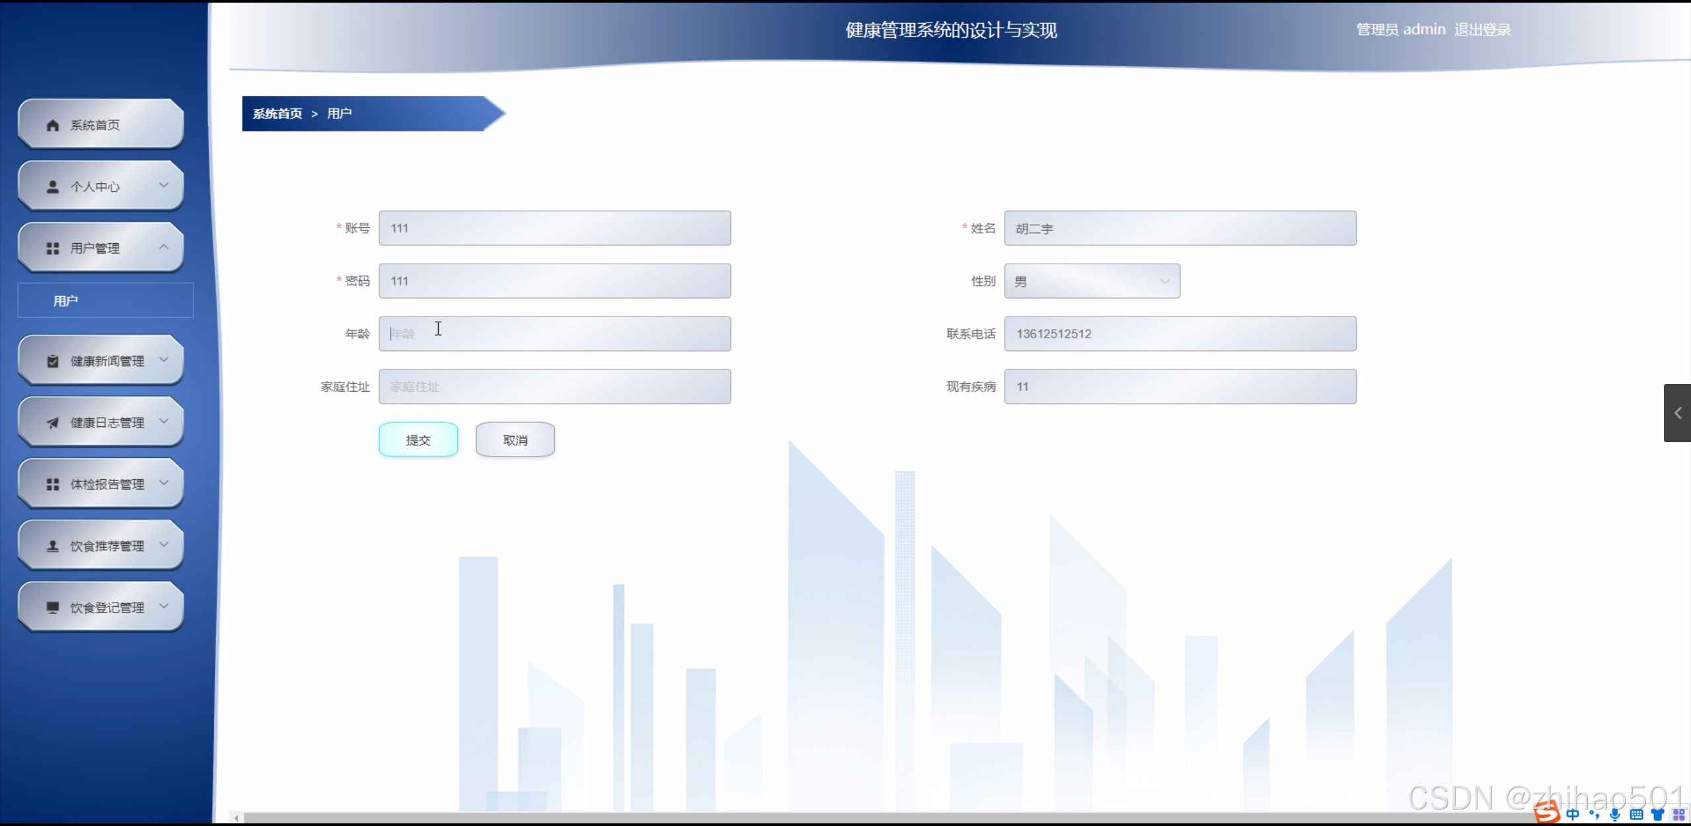1691x826 pixels.
Task: Collapse the 用户管理 menu chevron
Action: pos(164,247)
